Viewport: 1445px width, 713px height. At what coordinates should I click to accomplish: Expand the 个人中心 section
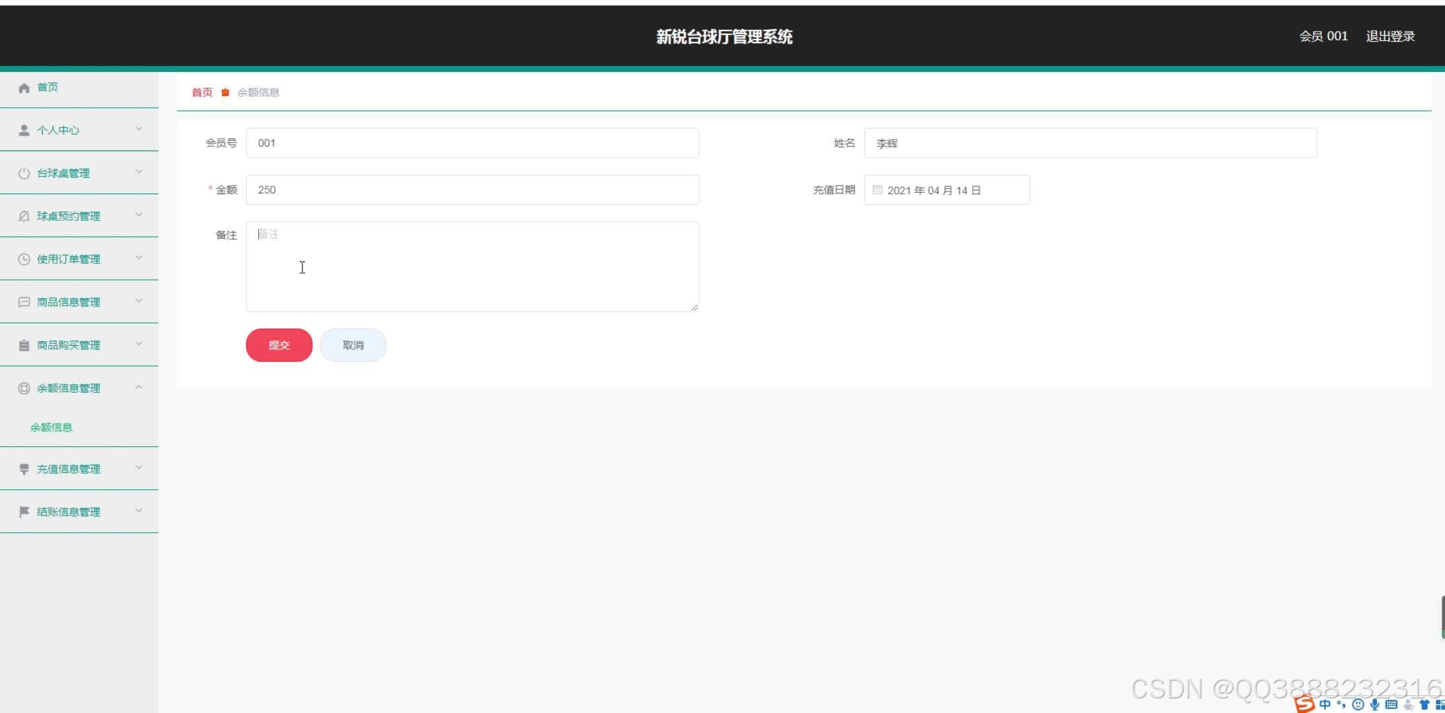(x=79, y=129)
